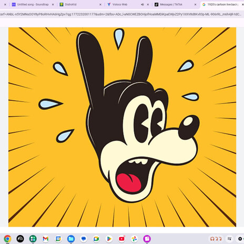Open Google Messages chat icon
The image size is (244, 244).
[84, 239]
